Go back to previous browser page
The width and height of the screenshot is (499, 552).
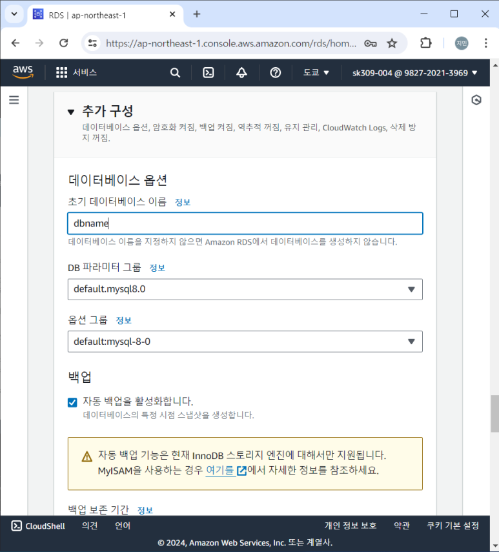15,43
